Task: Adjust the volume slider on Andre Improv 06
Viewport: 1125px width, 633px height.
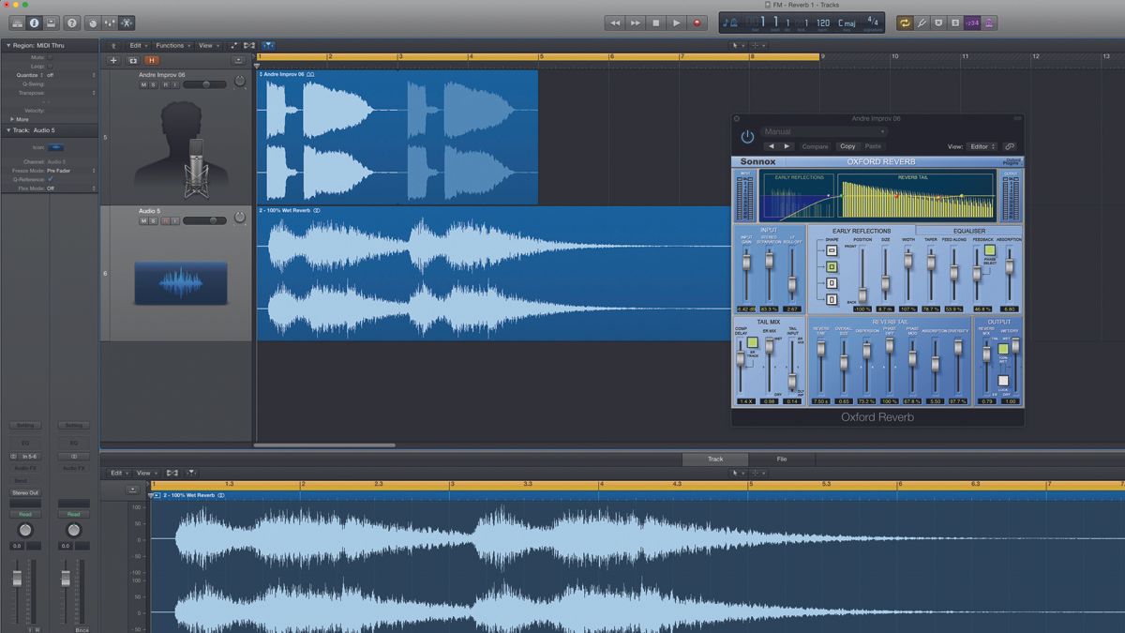Action: pyautogui.click(x=206, y=83)
